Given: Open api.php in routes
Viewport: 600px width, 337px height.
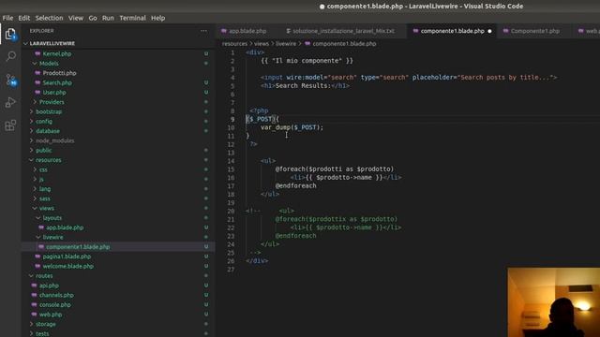Looking at the screenshot, I should pyautogui.click(x=49, y=286).
